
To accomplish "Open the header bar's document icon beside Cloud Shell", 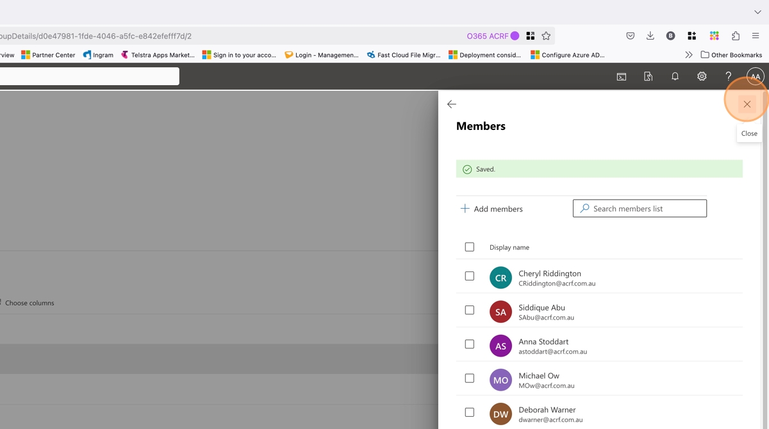I will click(649, 76).
